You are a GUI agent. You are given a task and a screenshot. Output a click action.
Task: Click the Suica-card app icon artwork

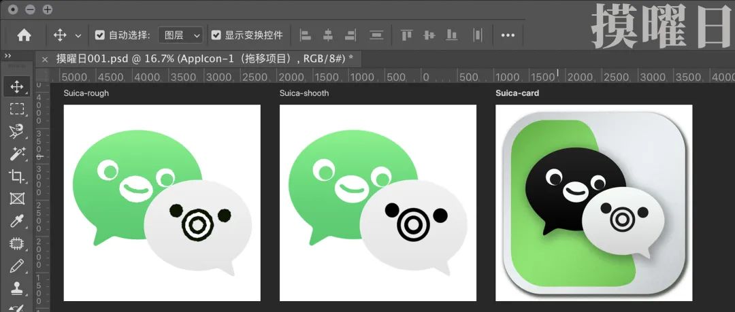point(594,203)
